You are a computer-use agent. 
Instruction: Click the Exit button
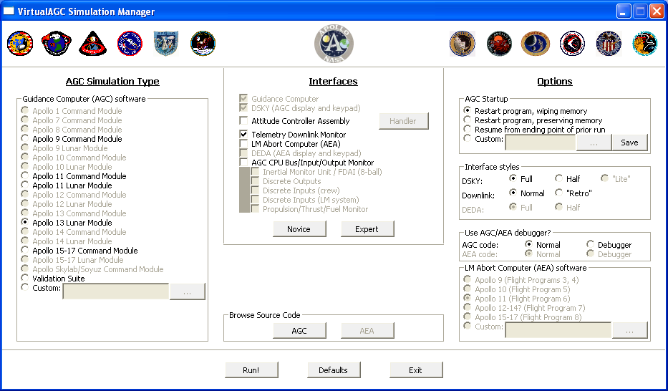(416, 370)
